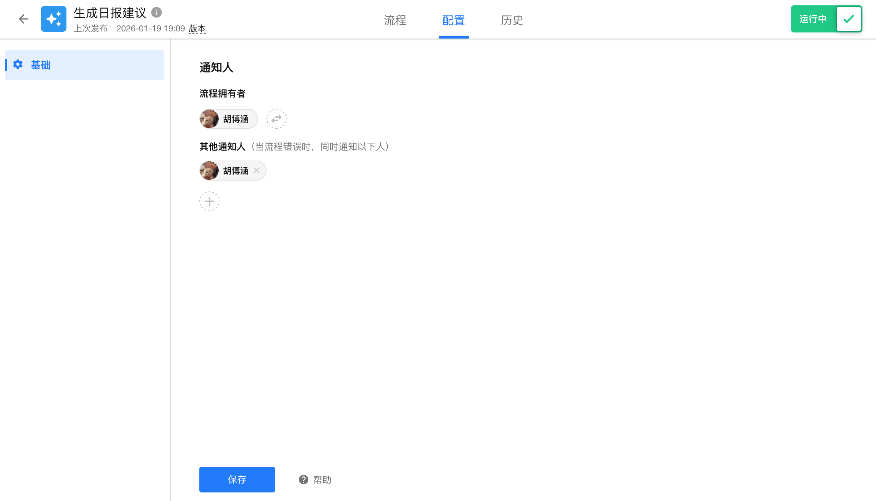Select the 配置 tab

click(453, 20)
